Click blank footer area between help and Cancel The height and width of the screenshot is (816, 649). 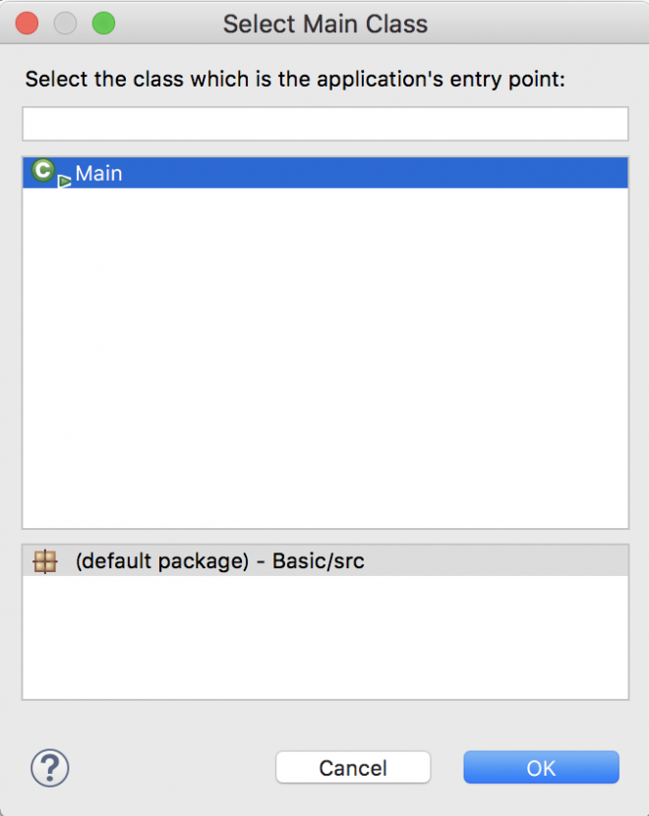pos(172,768)
